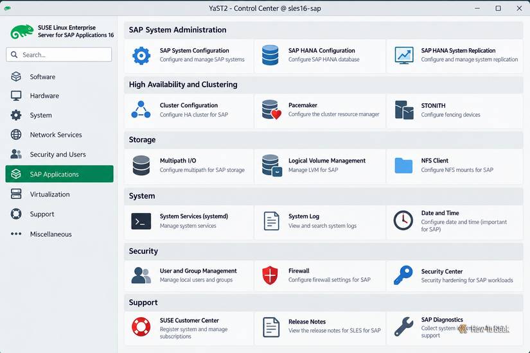Click 'Security hardening for SAP workloads' text
530x353 pixels.
coord(467,280)
